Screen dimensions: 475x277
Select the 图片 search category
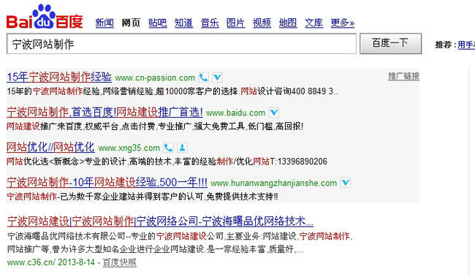pyautogui.click(x=236, y=23)
